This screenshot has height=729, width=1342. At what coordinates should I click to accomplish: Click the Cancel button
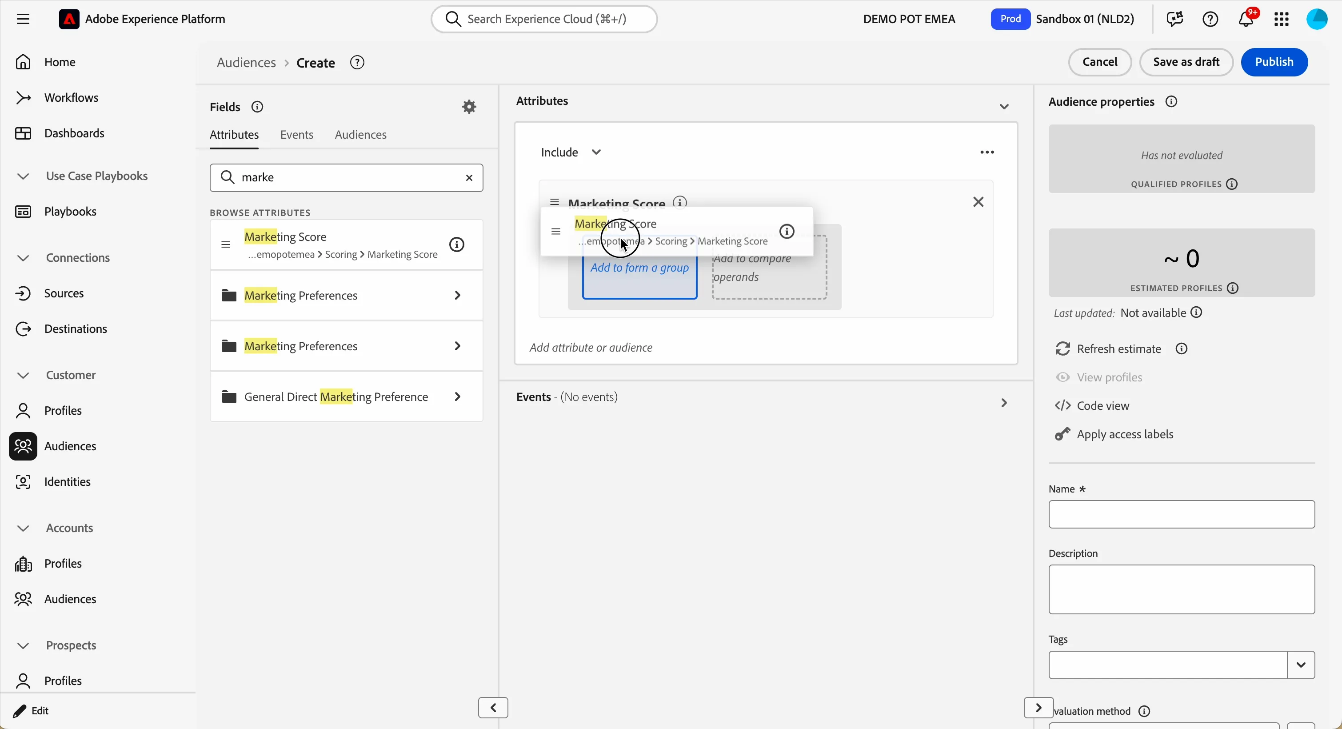click(x=1100, y=62)
